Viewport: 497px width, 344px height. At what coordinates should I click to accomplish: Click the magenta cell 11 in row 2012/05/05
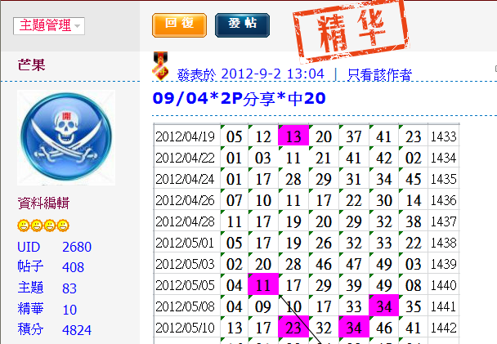pos(263,285)
